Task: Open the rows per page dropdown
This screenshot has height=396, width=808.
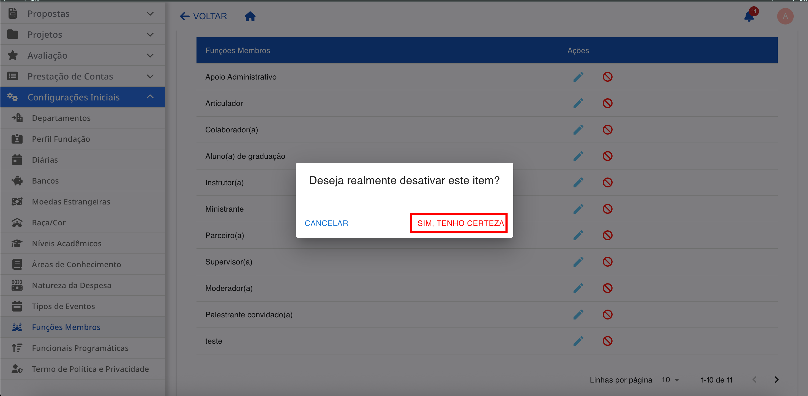Action: [x=670, y=380]
